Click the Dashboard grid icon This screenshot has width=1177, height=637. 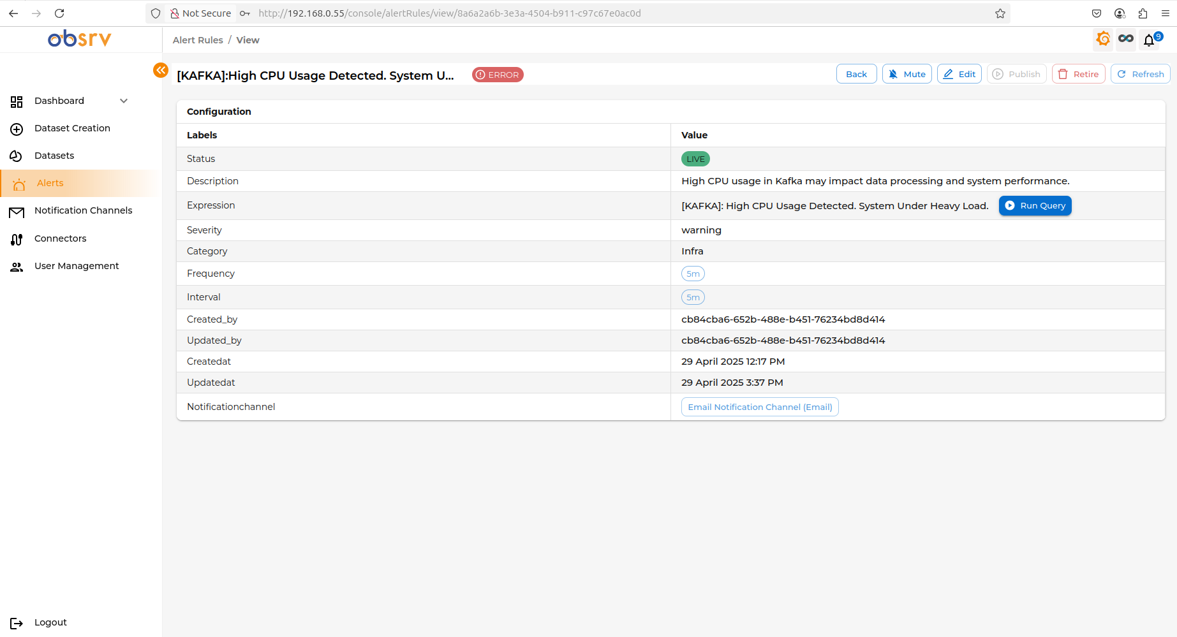(x=17, y=101)
